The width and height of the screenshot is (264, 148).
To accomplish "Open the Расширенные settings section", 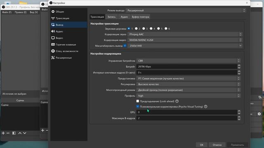I will (69, 58).
